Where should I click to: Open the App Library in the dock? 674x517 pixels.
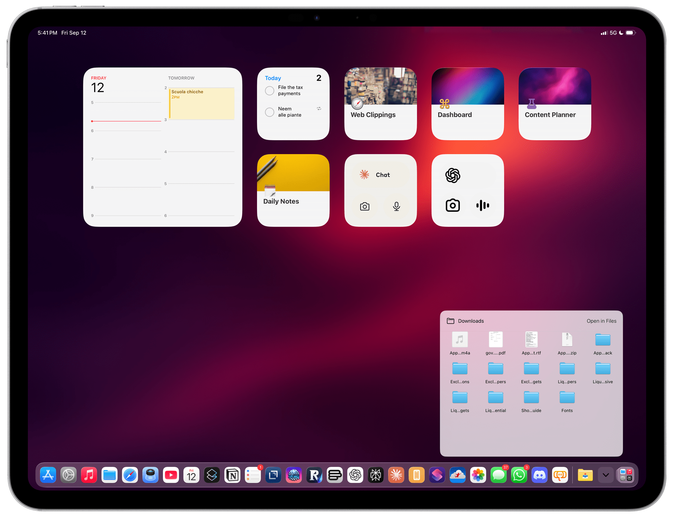pyautogui.click(x=626, y=475)
